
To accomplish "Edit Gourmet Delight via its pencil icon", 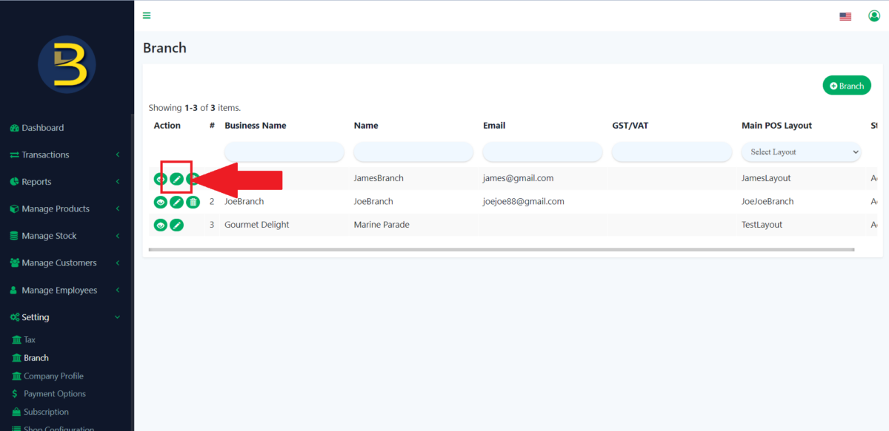I will coord(177,224).
